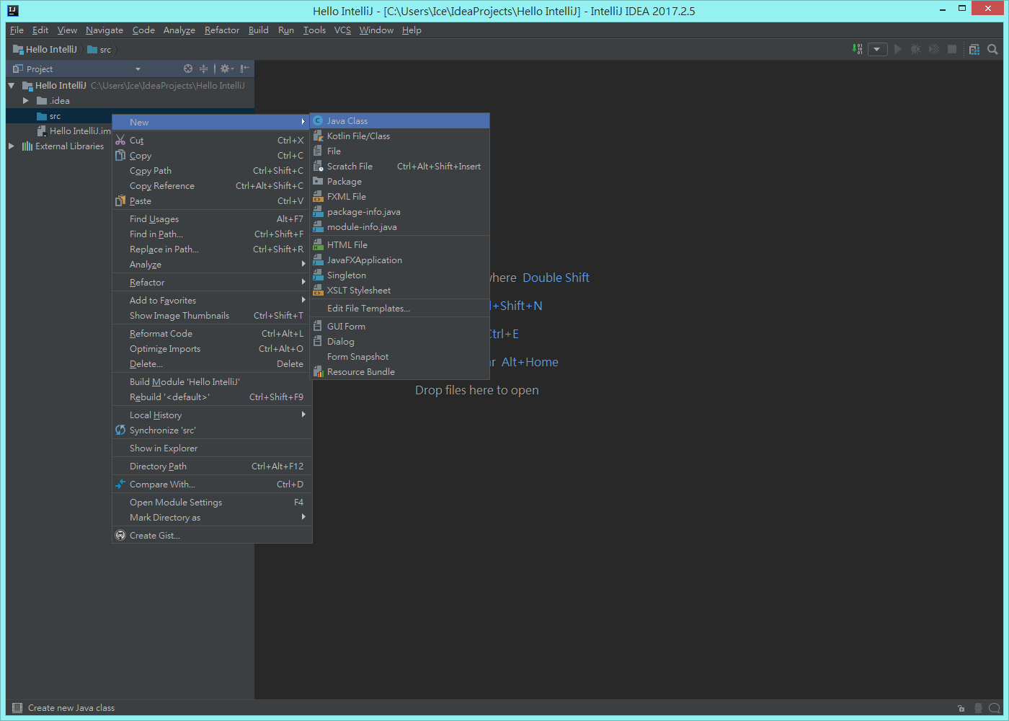Screen dimensions: 1009x721
Task: Choose Kotlin File/Class from New submenu
Action: tap(400, 136)
